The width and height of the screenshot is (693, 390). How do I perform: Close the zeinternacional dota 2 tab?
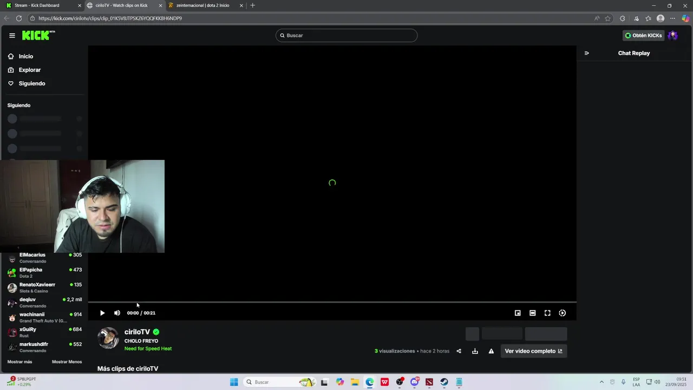click(x=241, y=5)
